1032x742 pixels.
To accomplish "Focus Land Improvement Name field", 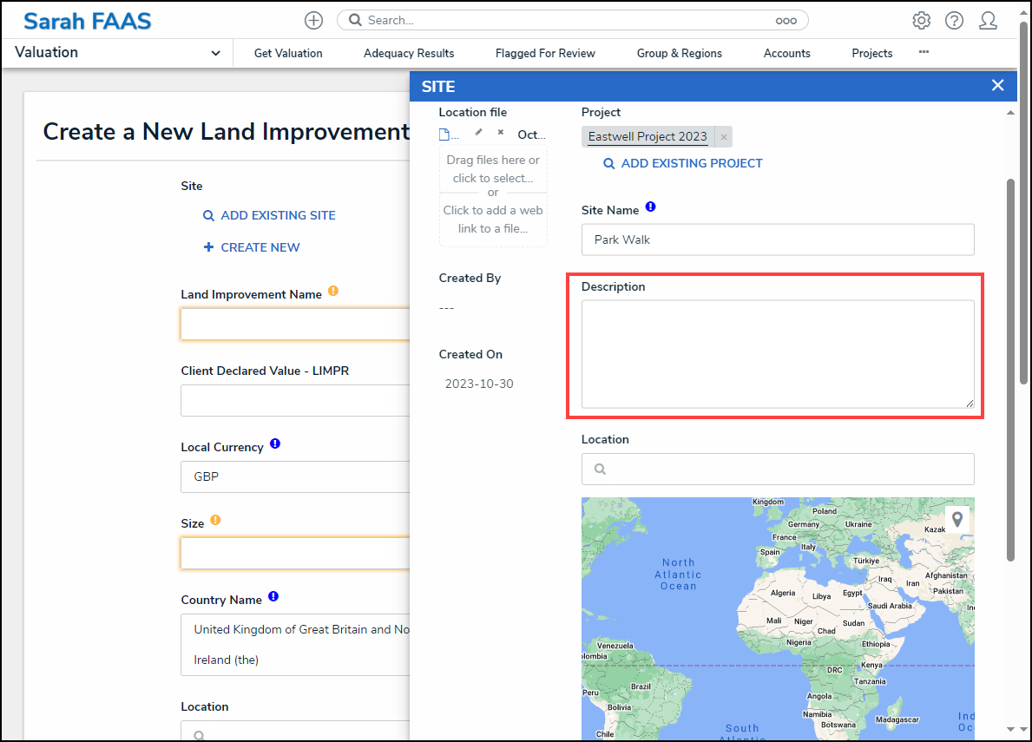I will click(x=295, y=325).
